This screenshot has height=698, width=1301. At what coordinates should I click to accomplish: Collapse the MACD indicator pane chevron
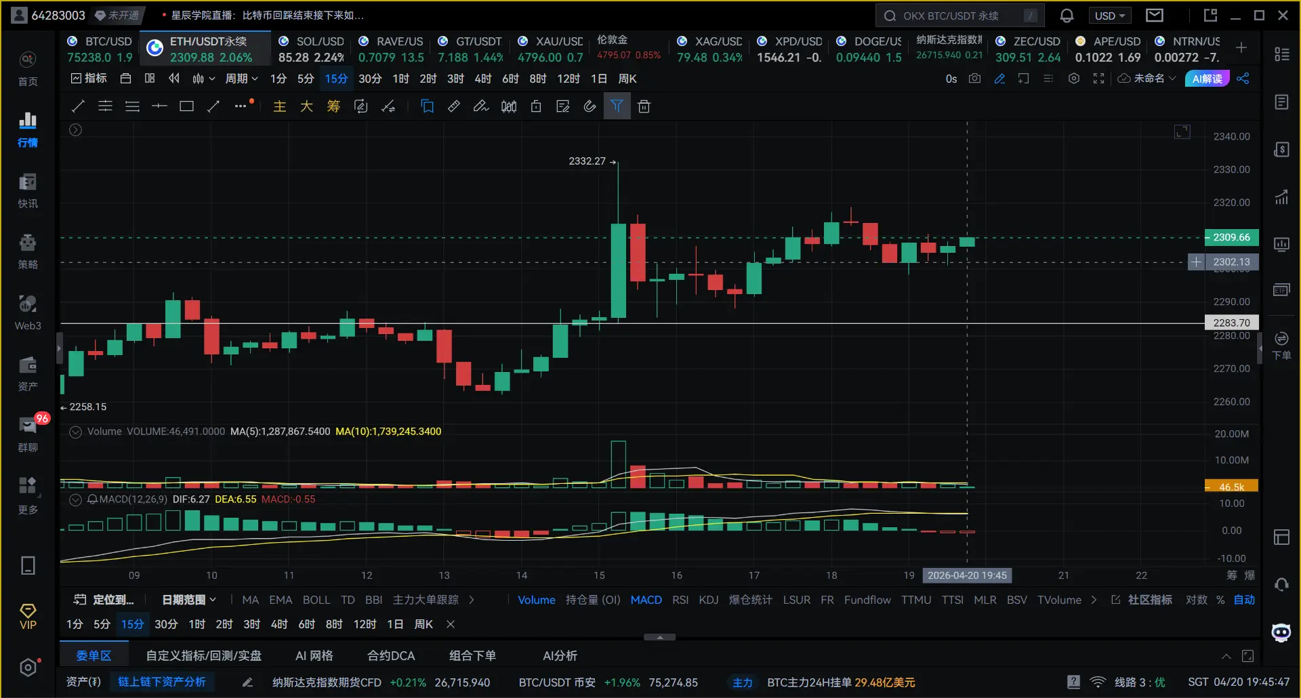pyautogui.click(x=76, y=499)
